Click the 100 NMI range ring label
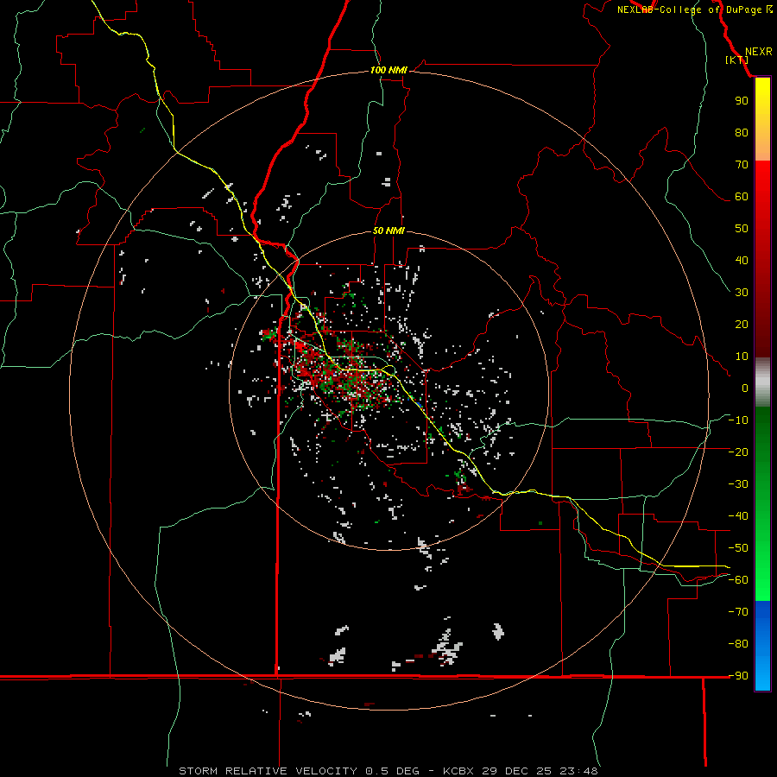 point(388,70)
